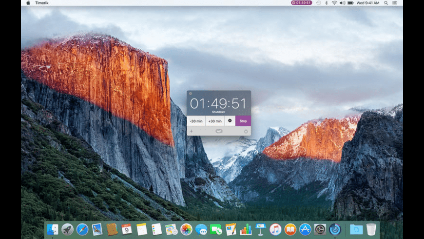The height and width of the screenshot is (239, 424).
Task: Open Mail stamp icon in Dock
Action: (97, 230)
